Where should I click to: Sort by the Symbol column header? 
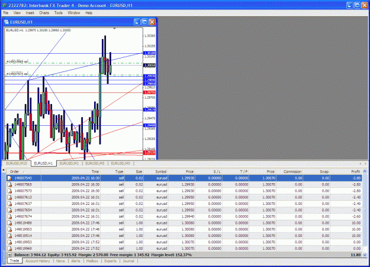click(156, 172)
